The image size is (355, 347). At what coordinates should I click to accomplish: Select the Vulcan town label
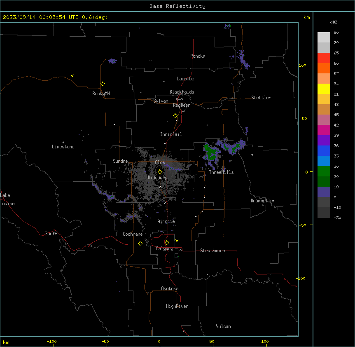(223, 326)
